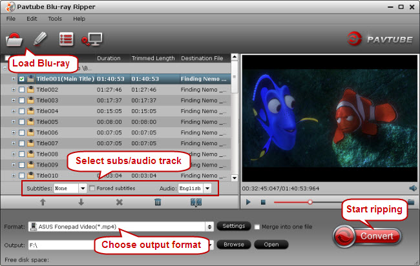Move selected item down arrow
420x266 pixels.
pyautogui.click(x=81, y=202)
